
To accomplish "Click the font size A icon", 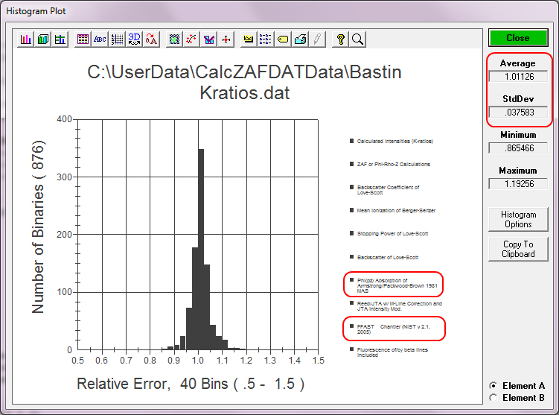I will point(151,39).
